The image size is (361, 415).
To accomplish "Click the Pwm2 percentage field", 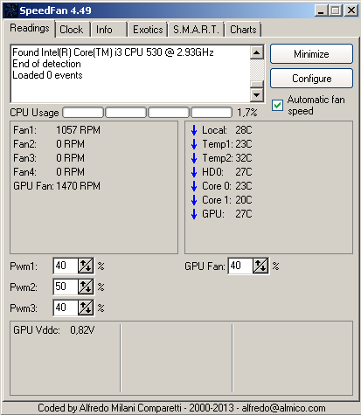I will (x=66, y=287).
